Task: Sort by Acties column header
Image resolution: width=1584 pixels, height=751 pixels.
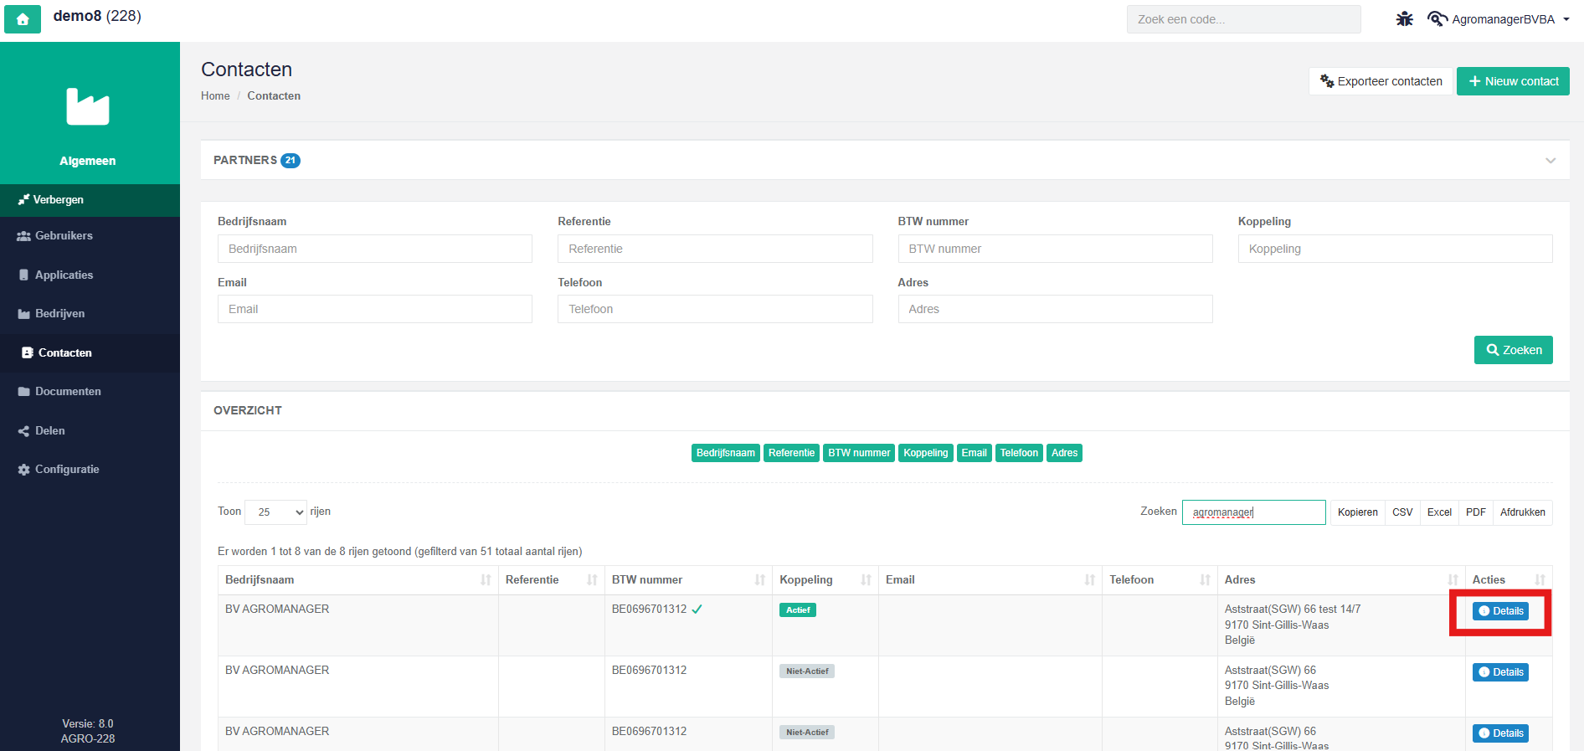Action: [x=1509, y=579]
